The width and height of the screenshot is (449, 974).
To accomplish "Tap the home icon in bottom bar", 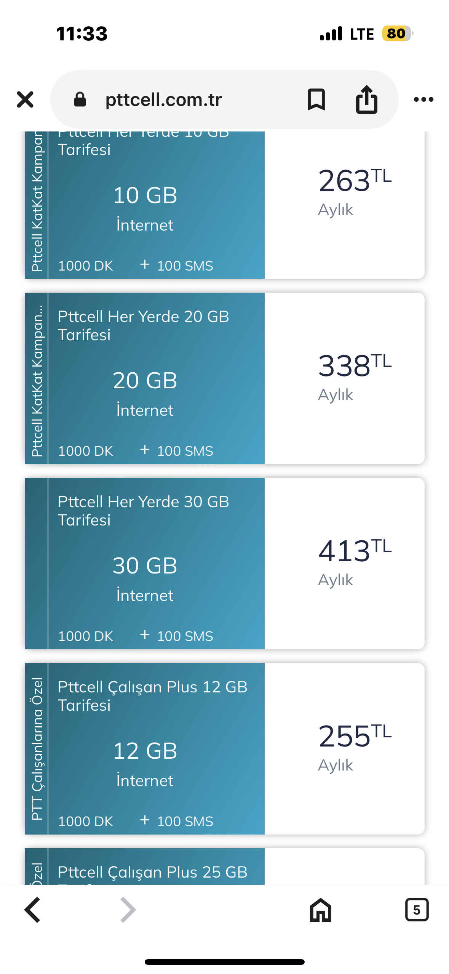I will coord(321,910).
